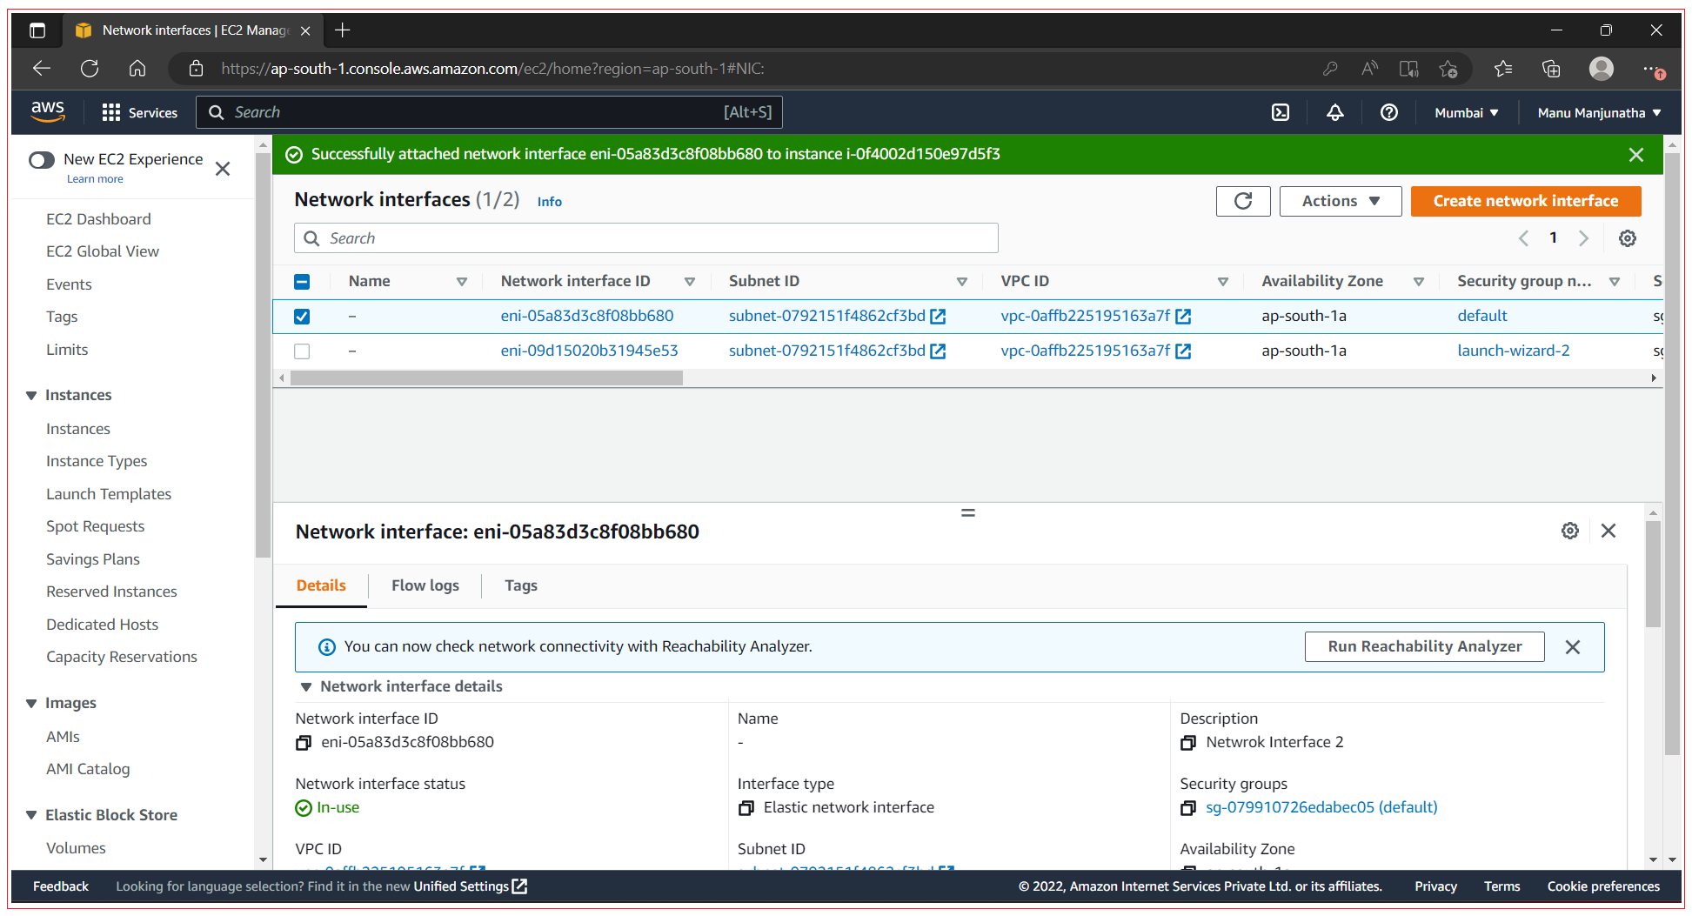1692x916 pixels.
Task: Switch to the Flow logs tab
Action: (425, 586)
